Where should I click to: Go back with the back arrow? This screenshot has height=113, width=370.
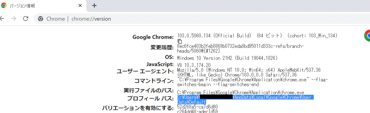[2, 19]
